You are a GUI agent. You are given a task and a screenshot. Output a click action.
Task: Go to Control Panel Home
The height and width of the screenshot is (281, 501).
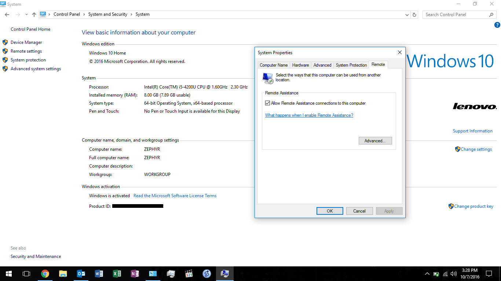(30, 29)
